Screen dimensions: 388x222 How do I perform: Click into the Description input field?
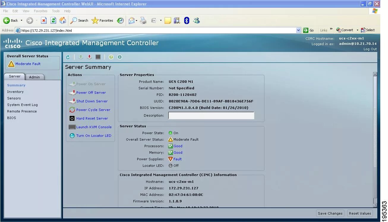[211, 115]
